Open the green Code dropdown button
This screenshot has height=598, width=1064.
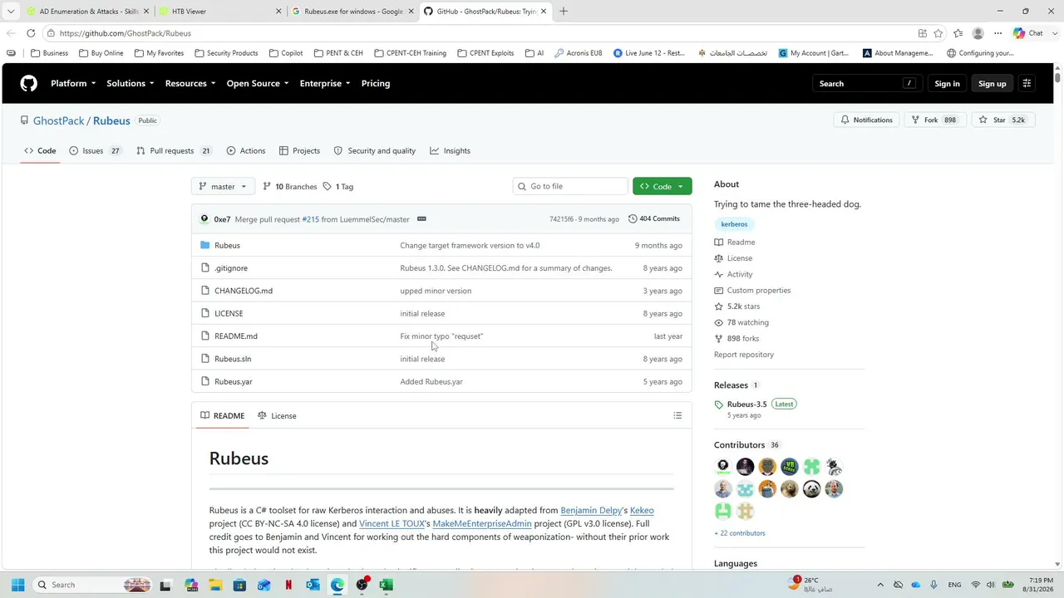tap(662, 187)
